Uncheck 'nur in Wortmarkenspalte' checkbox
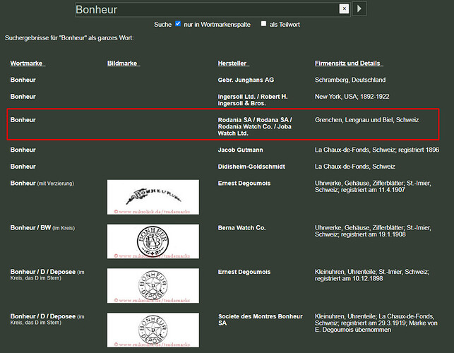 [x=178, y=23]
